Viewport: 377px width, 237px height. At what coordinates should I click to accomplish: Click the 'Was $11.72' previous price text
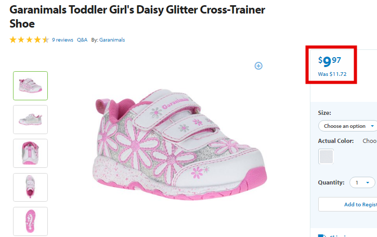click(332, 74)
